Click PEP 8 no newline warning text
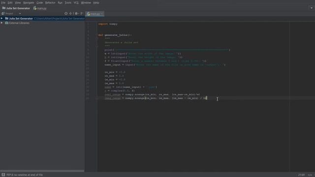The height and width of the screenshot is (177, 315). click(25, 175)
